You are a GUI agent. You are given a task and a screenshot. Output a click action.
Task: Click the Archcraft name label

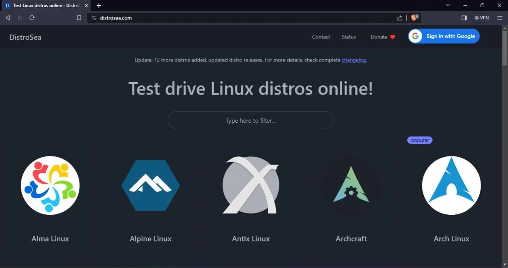click(351, 239)
